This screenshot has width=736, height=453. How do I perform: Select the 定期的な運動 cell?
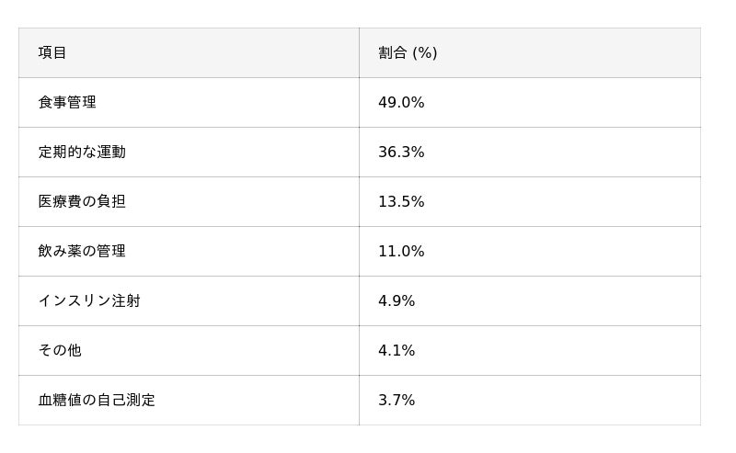click(82, 153)
